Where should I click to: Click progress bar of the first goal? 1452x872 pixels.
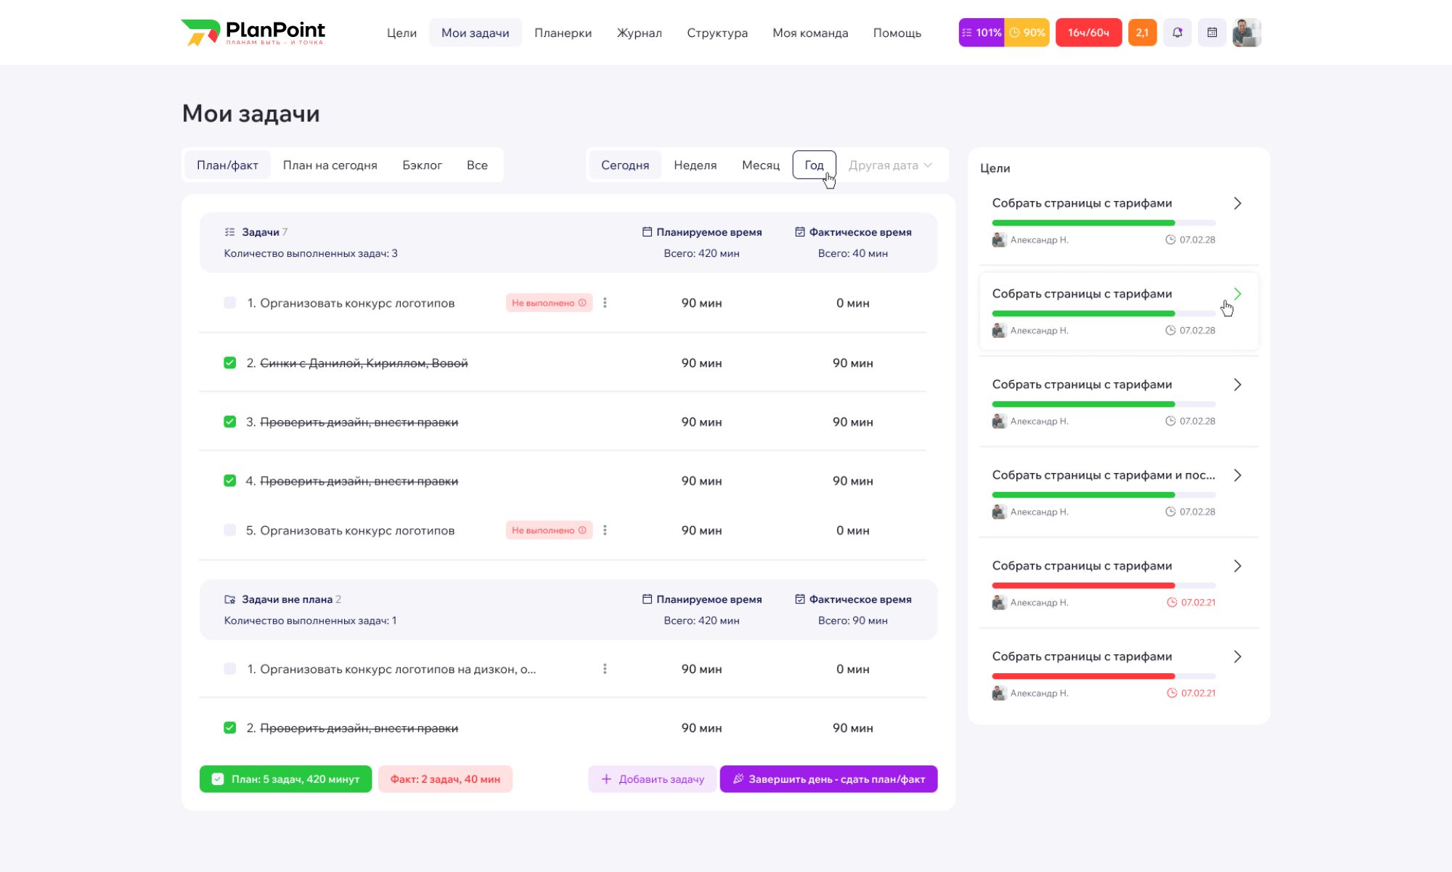1103,223
